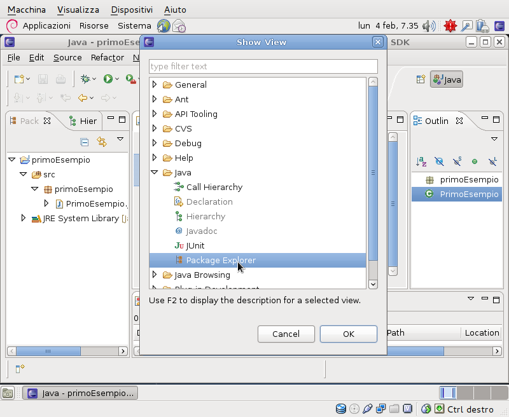Toggle Hide Fields in Outline

[x=439, y=161]
